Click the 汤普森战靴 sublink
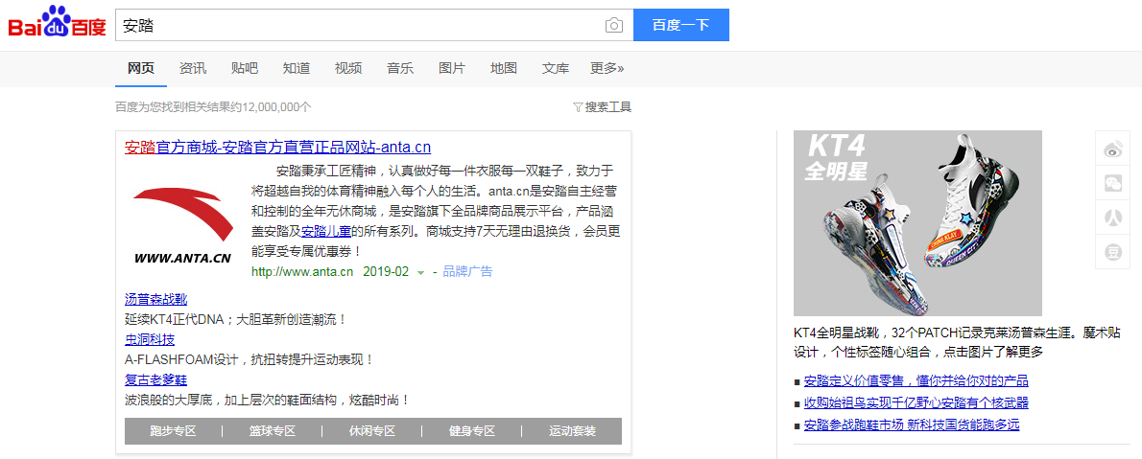This screenshot has width=1142, height=459. pyautogui.click(x=155, y=299)
